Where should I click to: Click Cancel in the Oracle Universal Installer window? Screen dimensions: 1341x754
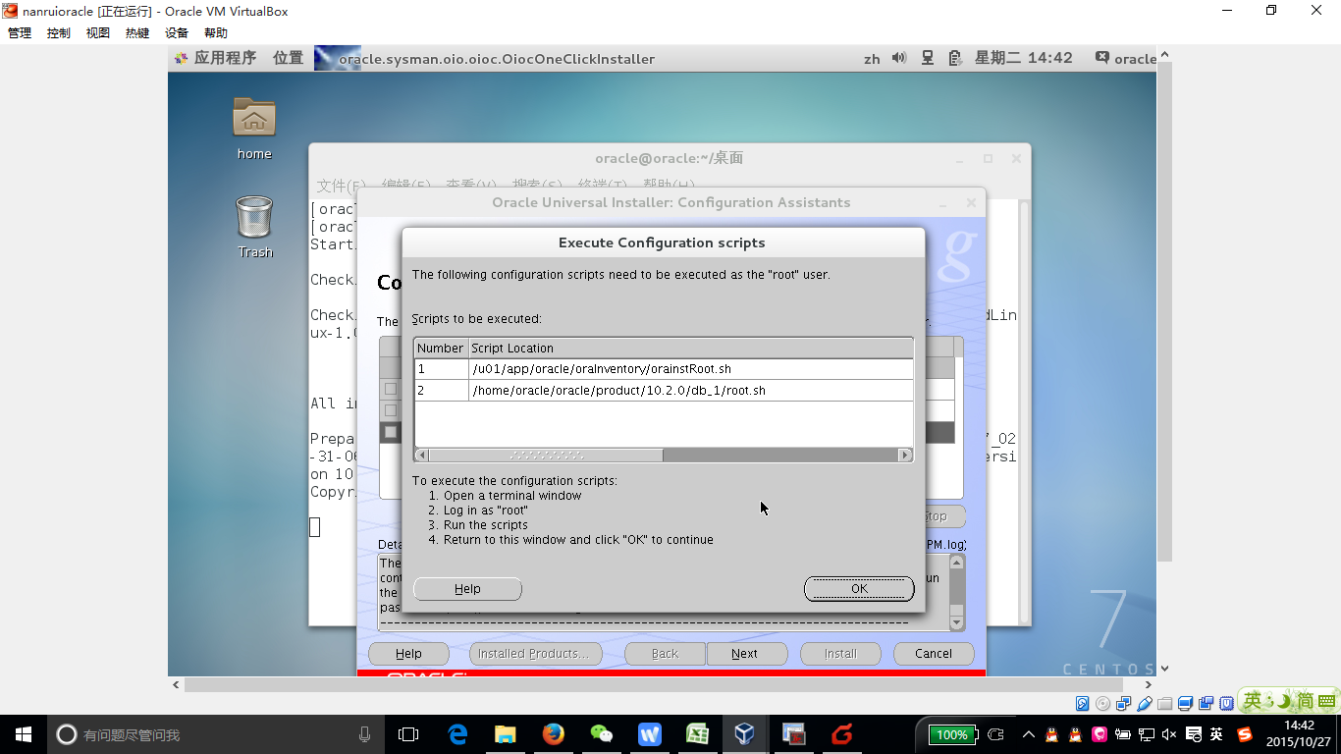(x=934, y=654)
